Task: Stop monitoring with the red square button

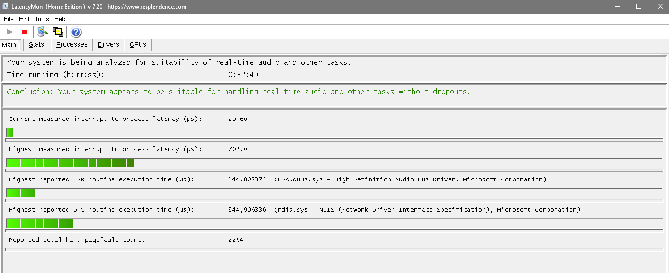Action: [x=25, y=32]
